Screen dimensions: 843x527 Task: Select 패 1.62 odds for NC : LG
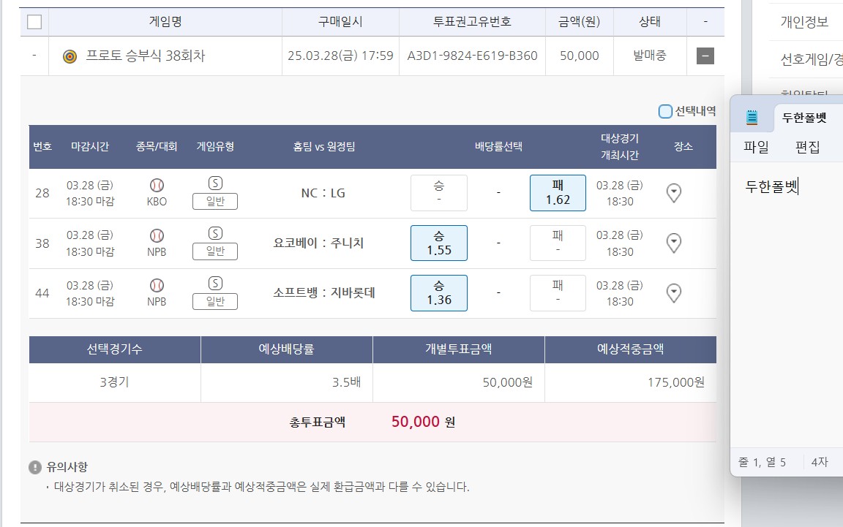(558, 193)
